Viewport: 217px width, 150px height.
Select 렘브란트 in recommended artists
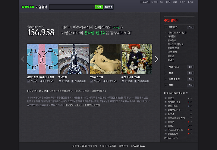click(x=172, y=40)
